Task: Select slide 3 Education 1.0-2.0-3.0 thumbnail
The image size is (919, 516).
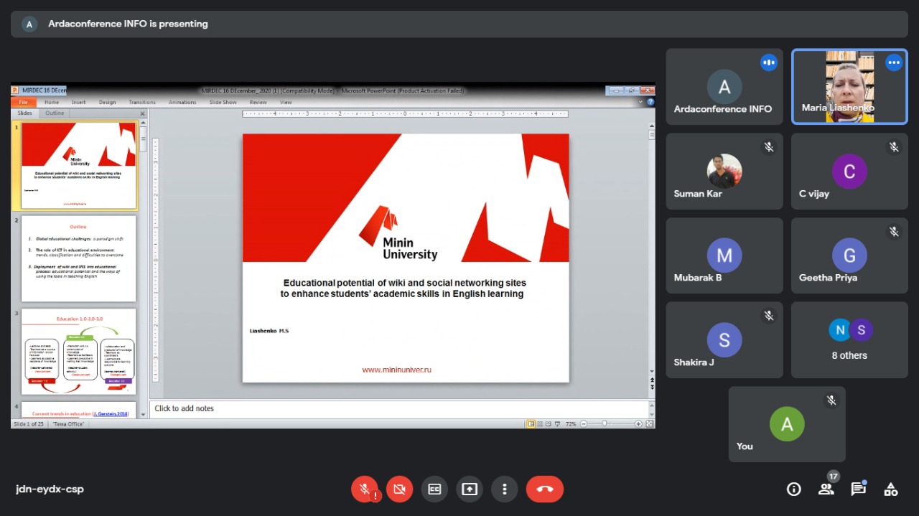Action: [78, 352]
